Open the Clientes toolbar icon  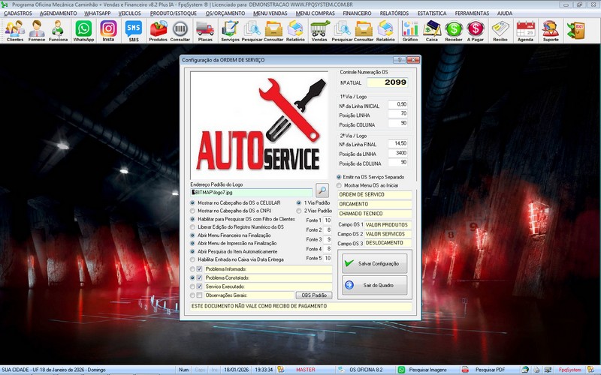click(14, 30)
